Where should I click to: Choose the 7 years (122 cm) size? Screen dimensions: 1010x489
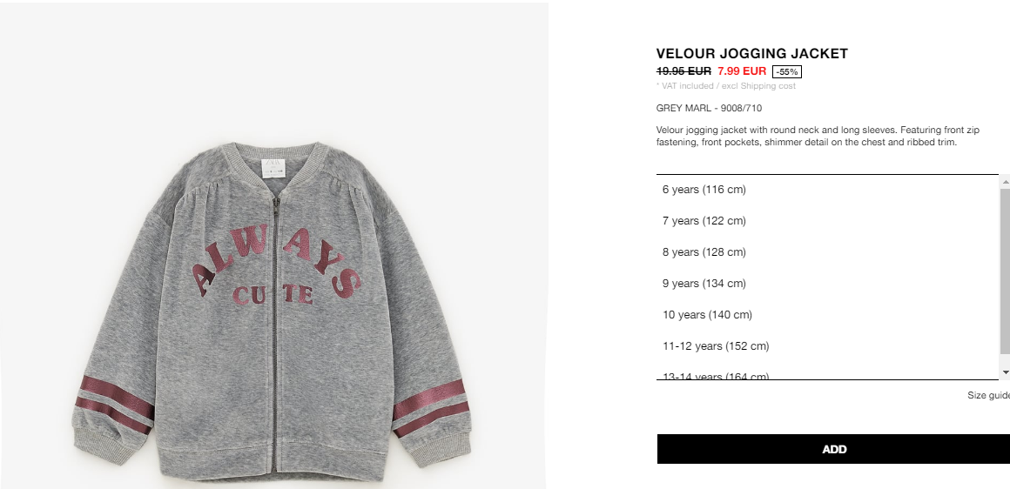pyautogui.click(x=827, y=221)
